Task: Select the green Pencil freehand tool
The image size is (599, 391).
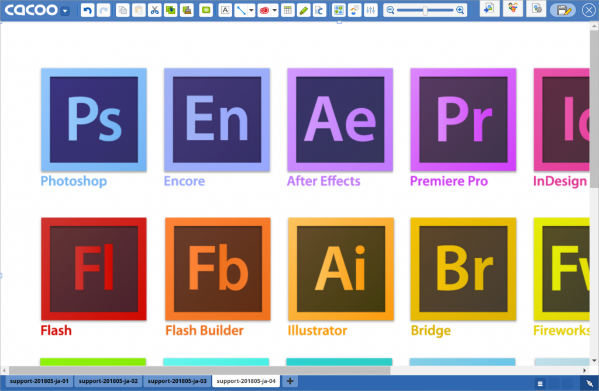Action: [x=303, y=10]
